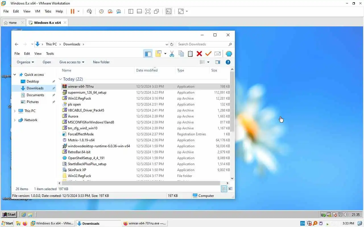
Task: Click the Copy icon in Explorer toolbar
Action: coord(181,54)
